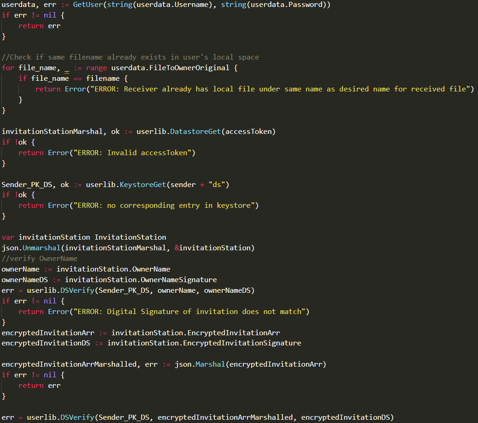Click the 'Check if same filename' comment

click(130, 57)
